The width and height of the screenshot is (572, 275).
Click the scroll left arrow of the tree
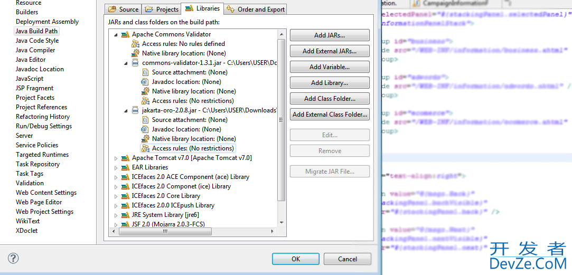click(x=114, y=231)
